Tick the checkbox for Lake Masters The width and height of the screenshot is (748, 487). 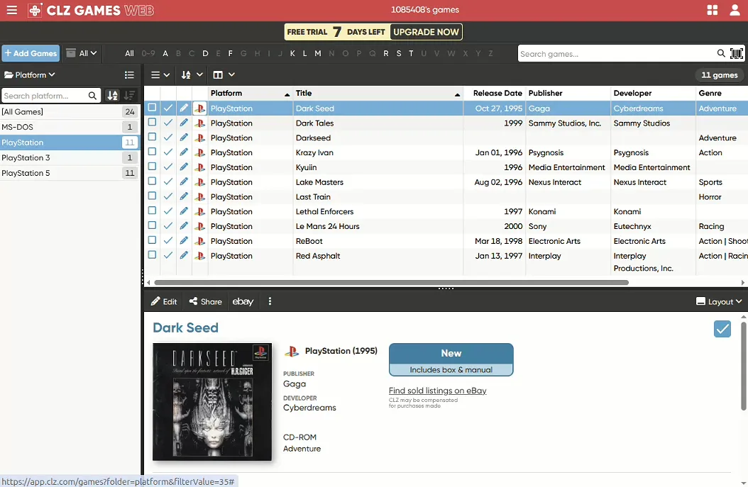coord(152,181)
